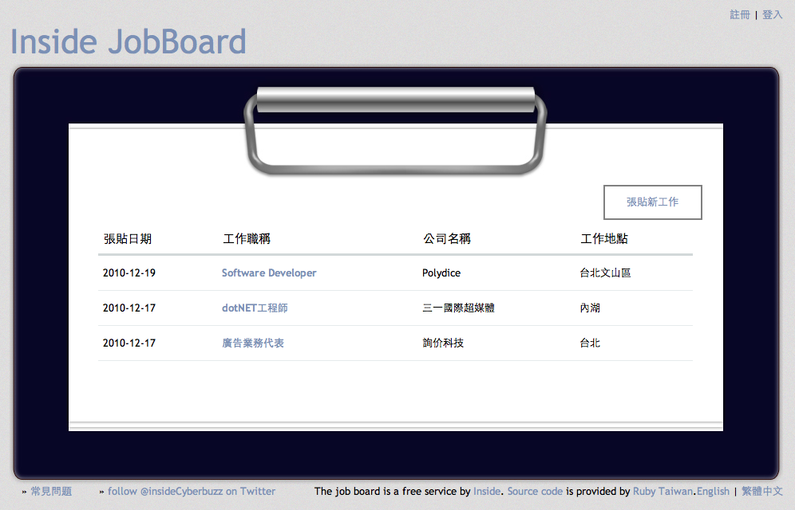Screen dimensions: 795x510
Task: Click the 張貼日期 column header
Action: pyautogui.click(x=128, y=239)
